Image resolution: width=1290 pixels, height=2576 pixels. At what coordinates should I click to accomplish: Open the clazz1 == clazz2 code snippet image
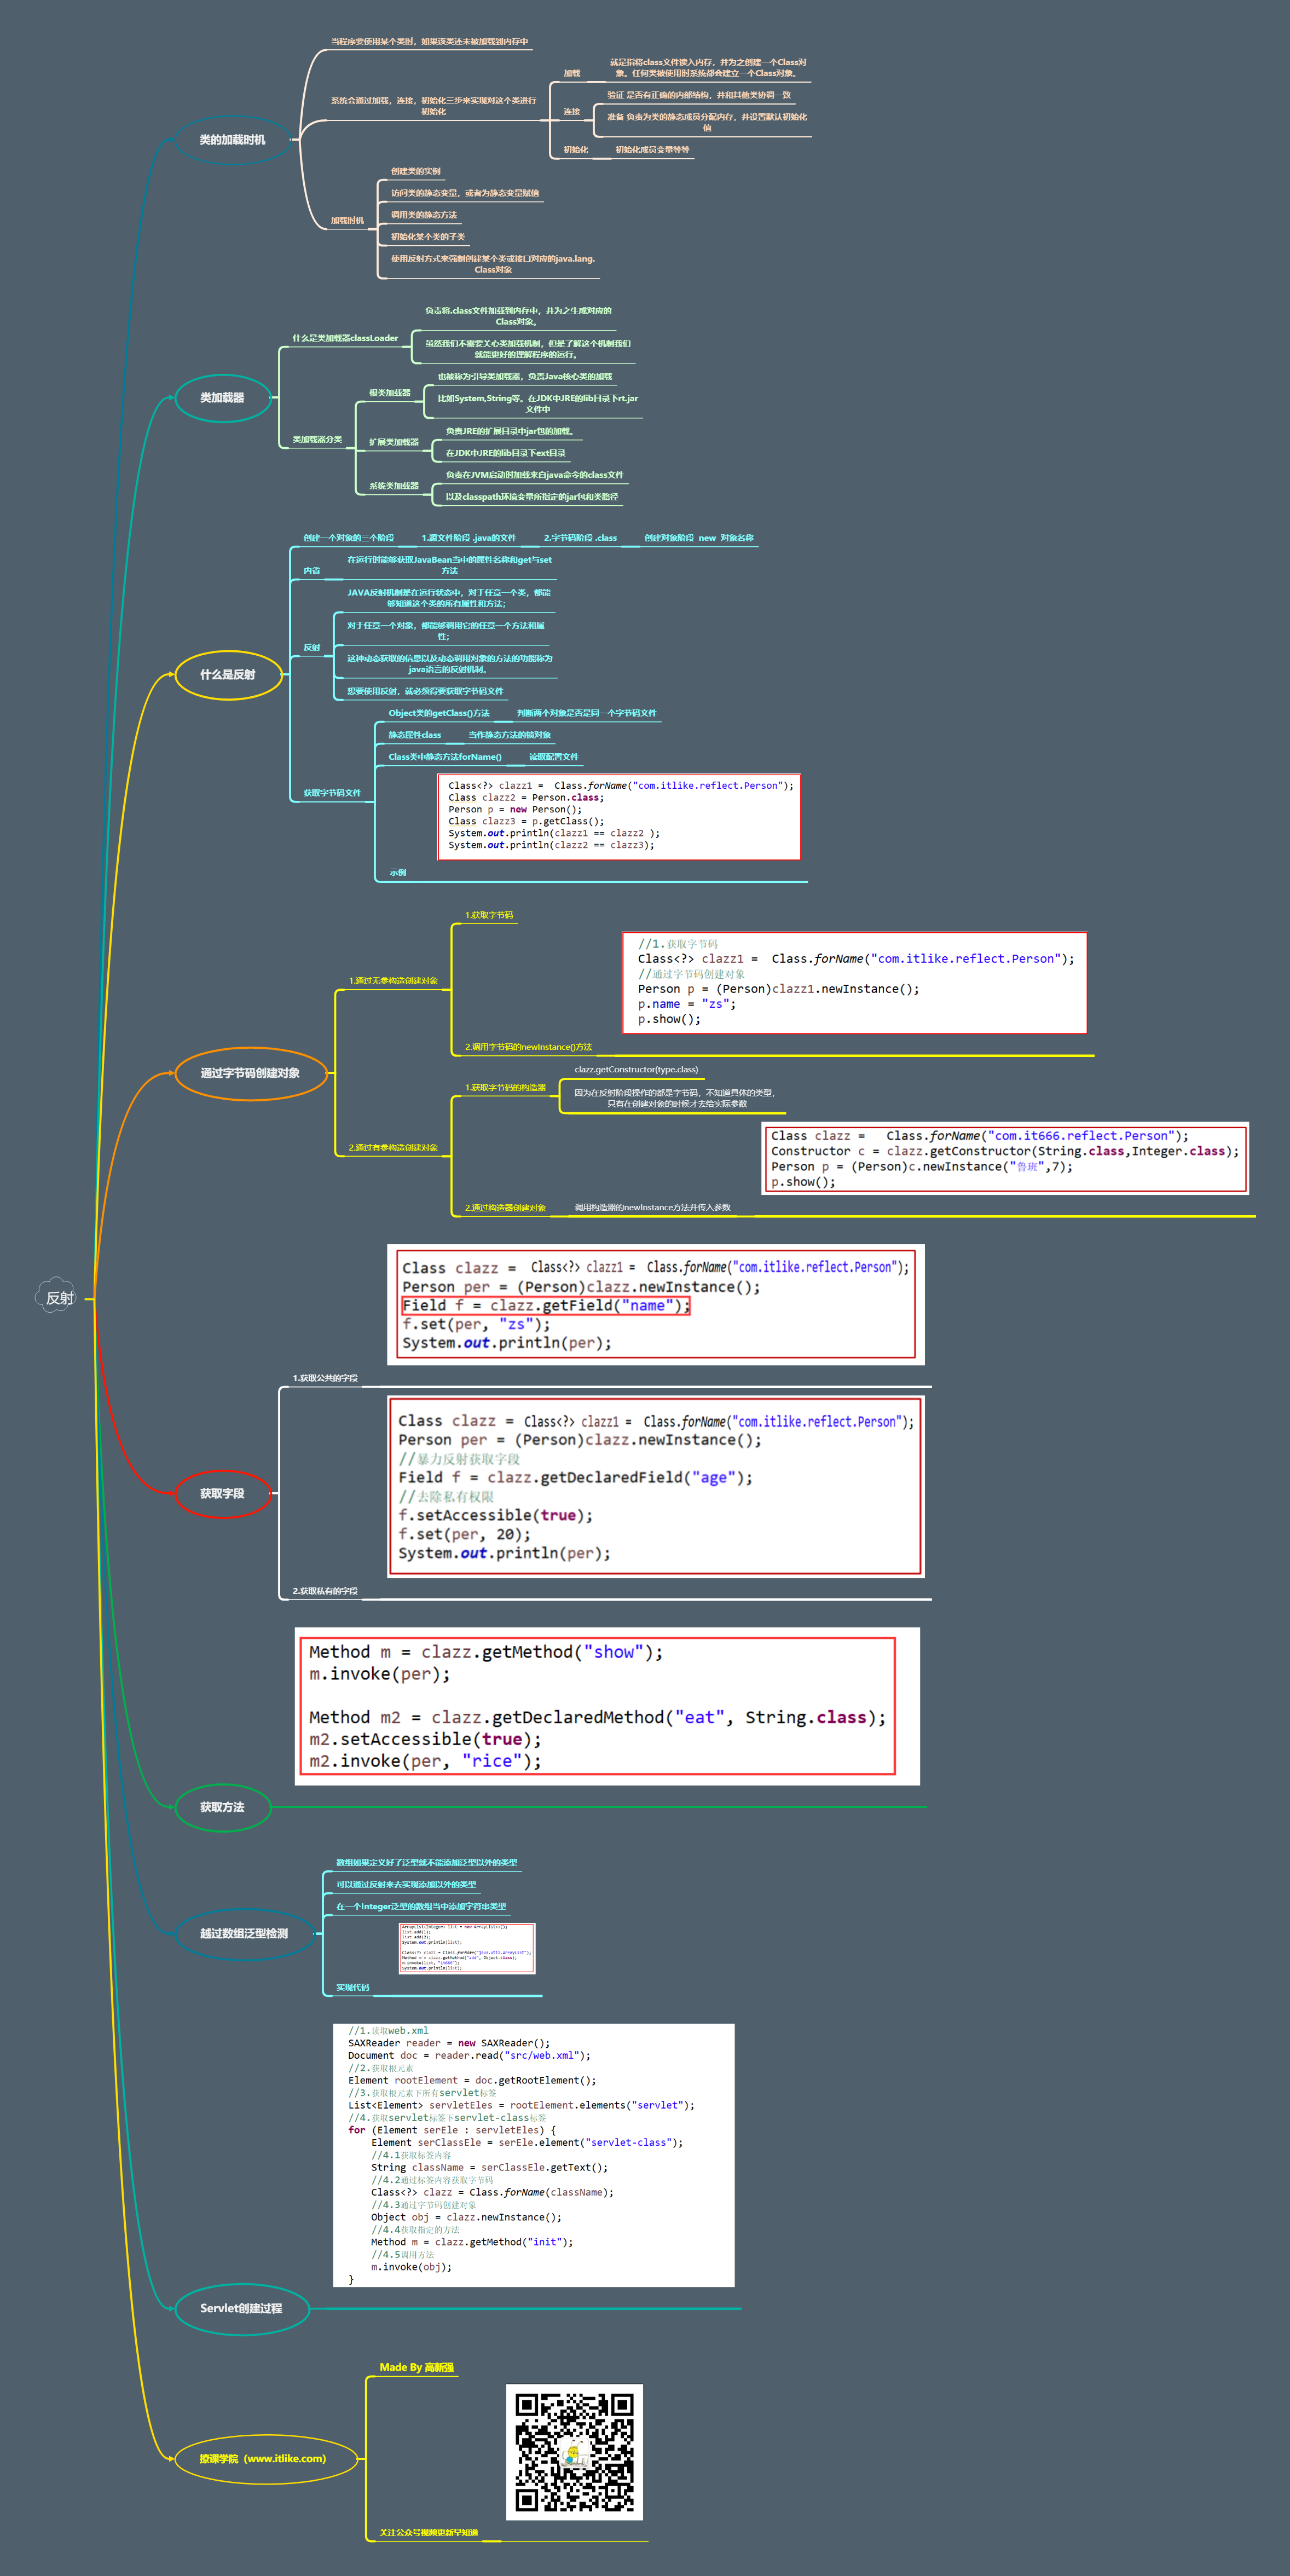(x=619, y=817)
